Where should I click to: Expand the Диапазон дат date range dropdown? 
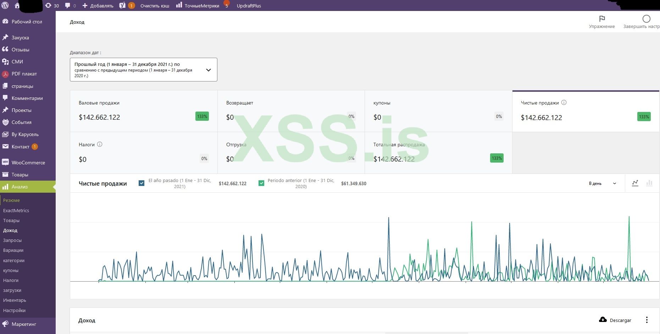pos(144,69)
